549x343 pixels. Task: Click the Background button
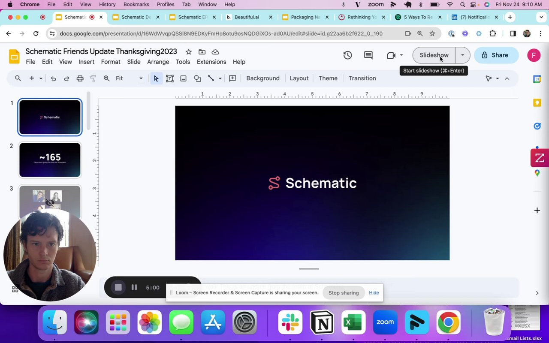point(263,78)
